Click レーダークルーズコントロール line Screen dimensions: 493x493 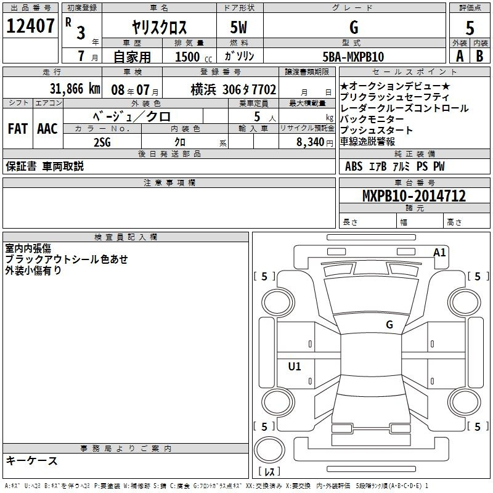click(x=404, y=108)
